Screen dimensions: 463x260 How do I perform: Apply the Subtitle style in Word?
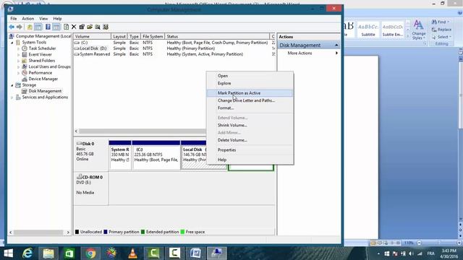click(x=368, y=30)
